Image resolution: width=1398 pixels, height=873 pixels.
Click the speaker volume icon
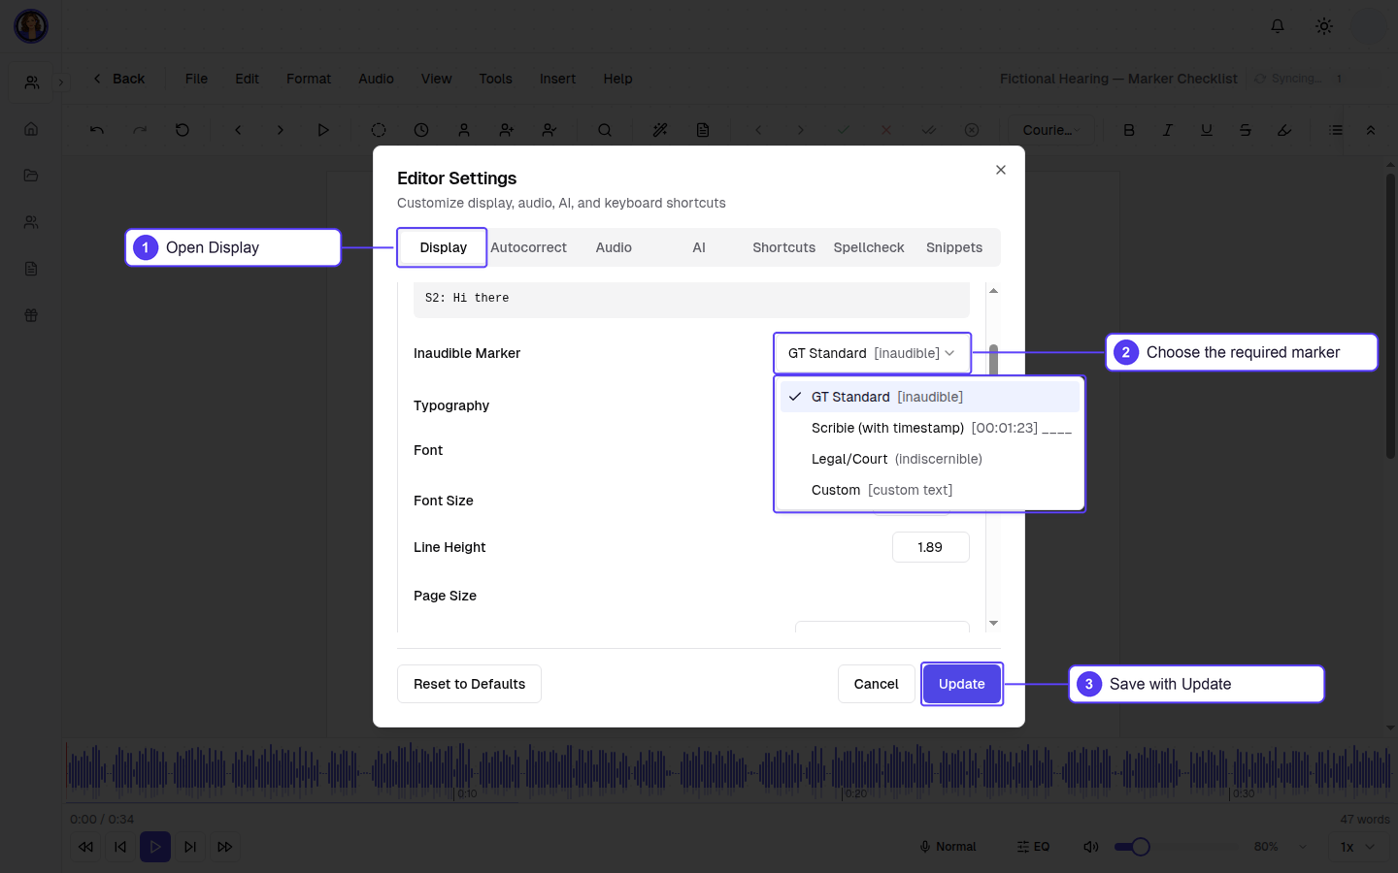pyautogui.click(x=1091, y=847)
